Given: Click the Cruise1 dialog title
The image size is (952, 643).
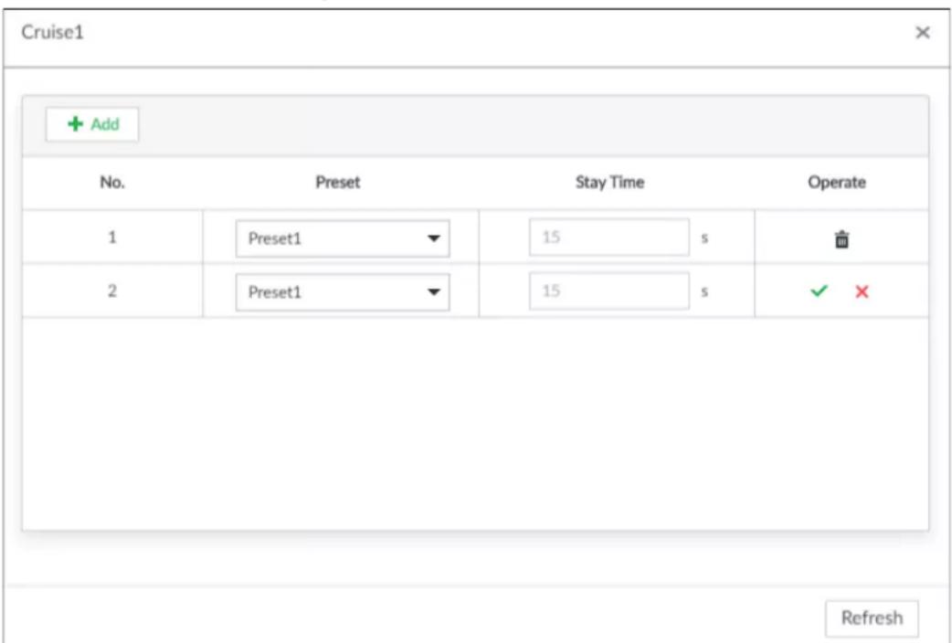Looking at the screenshot, I should [52, 33].
